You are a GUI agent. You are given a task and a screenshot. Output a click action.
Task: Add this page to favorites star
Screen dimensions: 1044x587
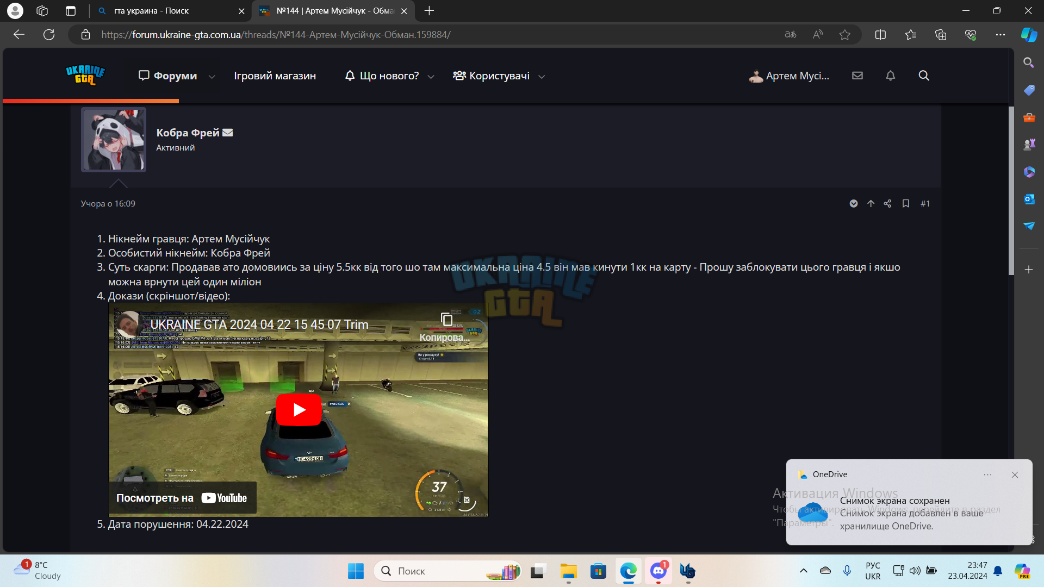(844, 35)
